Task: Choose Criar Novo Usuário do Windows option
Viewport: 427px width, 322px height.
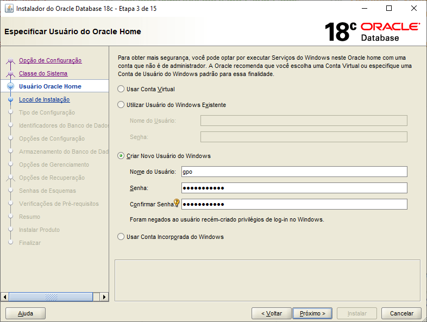Action: pyautogui.click(x=121, y=156)
